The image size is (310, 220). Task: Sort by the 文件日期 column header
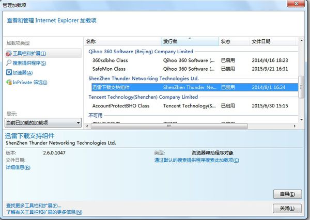tap(273, 41)
